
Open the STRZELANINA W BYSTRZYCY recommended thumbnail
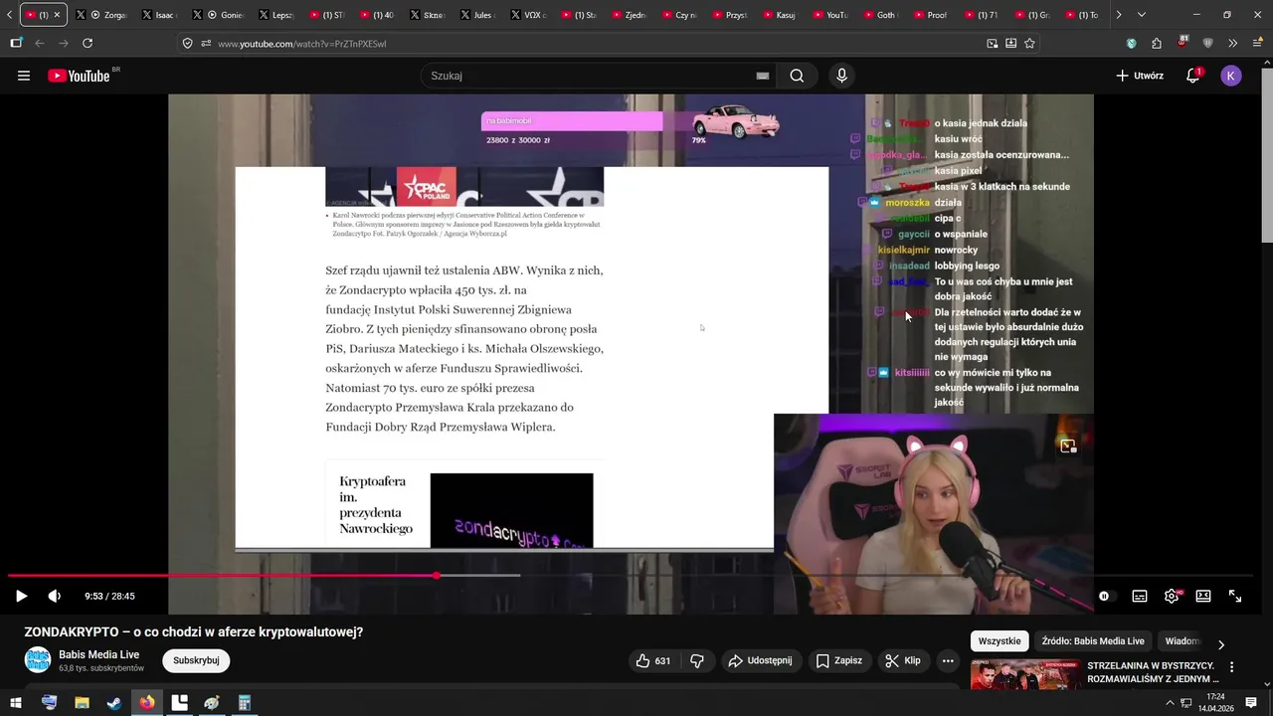tap(1025, 675)
